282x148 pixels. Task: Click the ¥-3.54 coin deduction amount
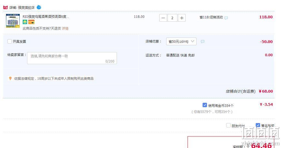coord(266,104)
